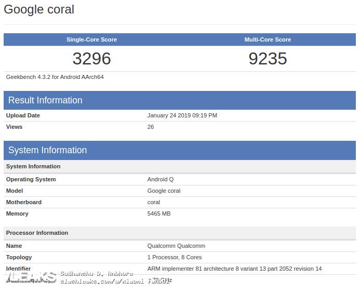The image size is (360, 293).
Task: Select the processor Name label
Action: tap(14, 246)
